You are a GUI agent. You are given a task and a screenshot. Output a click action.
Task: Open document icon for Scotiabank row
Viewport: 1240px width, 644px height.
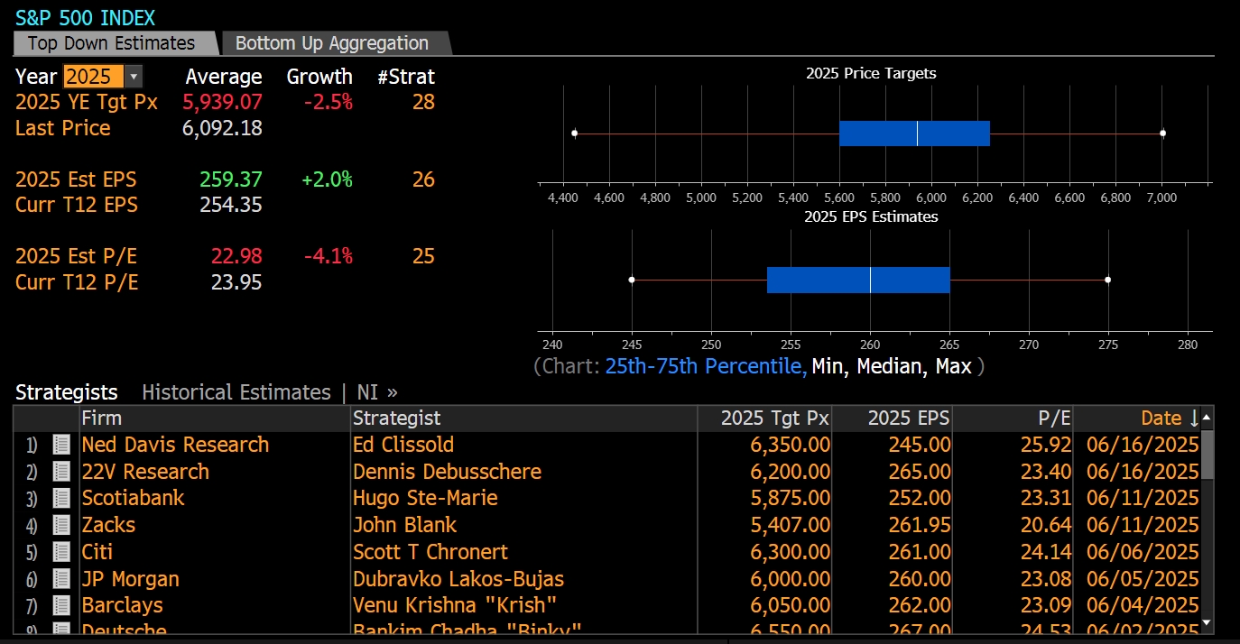pos(61,498)
